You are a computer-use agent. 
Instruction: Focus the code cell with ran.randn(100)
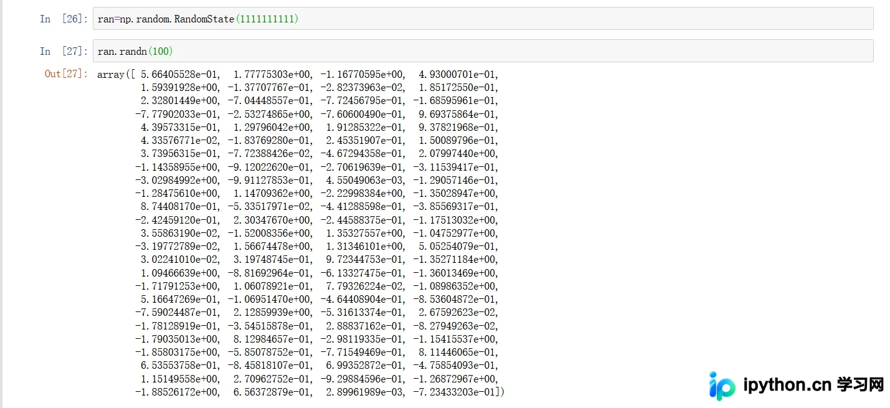coord(483,51)
